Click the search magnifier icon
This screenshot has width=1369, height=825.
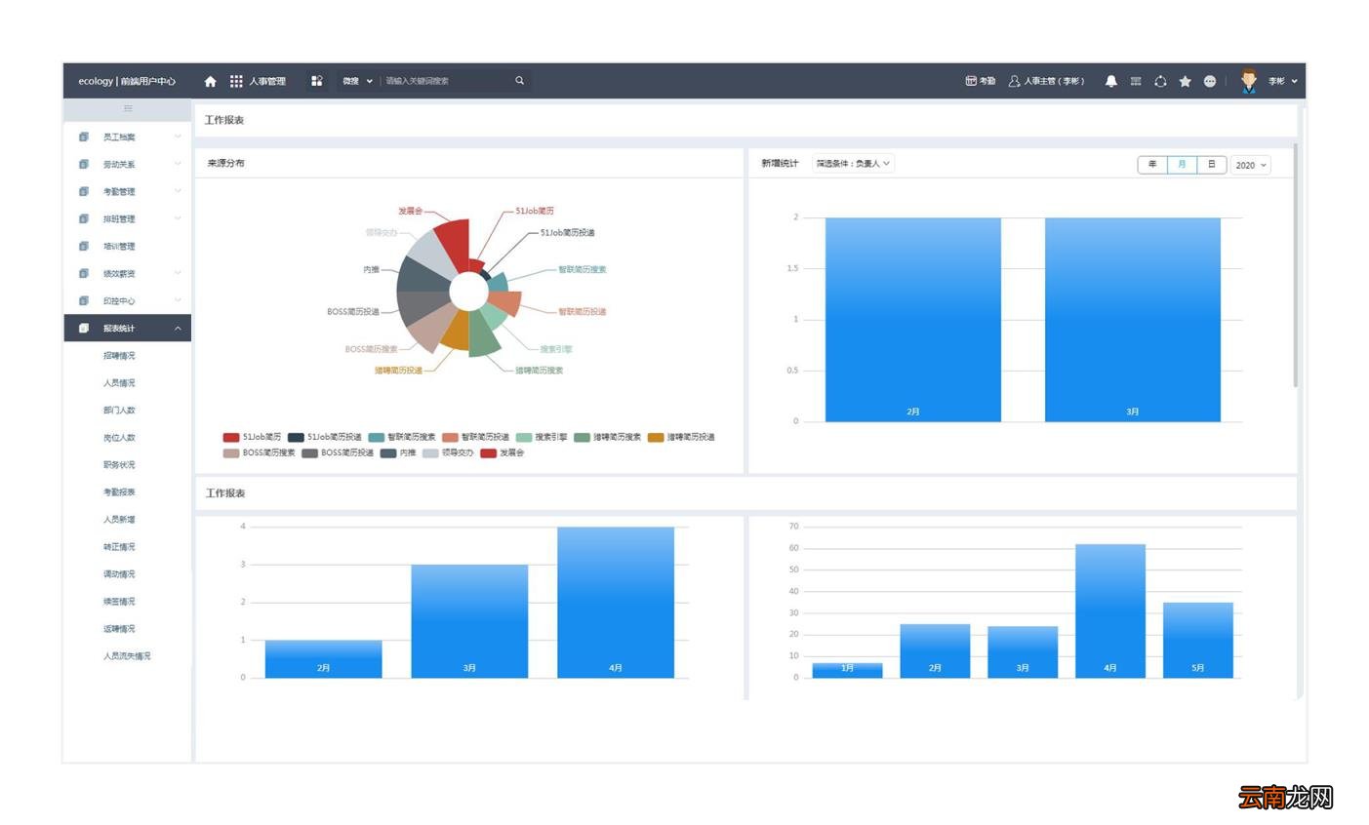pyautogui.click(x=519, y=81)
